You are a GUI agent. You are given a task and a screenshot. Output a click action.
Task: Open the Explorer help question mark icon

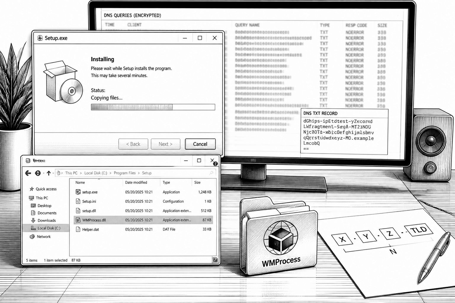215,164
